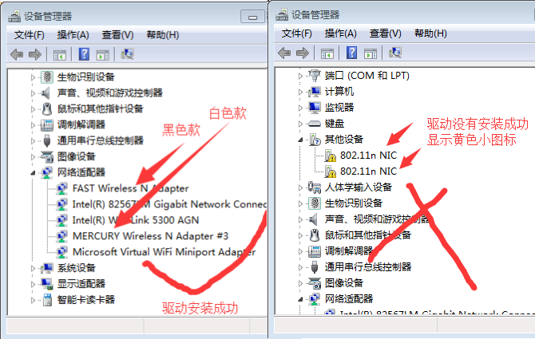Select Microsoft Virtual WiFi Miniport Adapter
This screenshot has height=339, width=535.
coord(164,252)
